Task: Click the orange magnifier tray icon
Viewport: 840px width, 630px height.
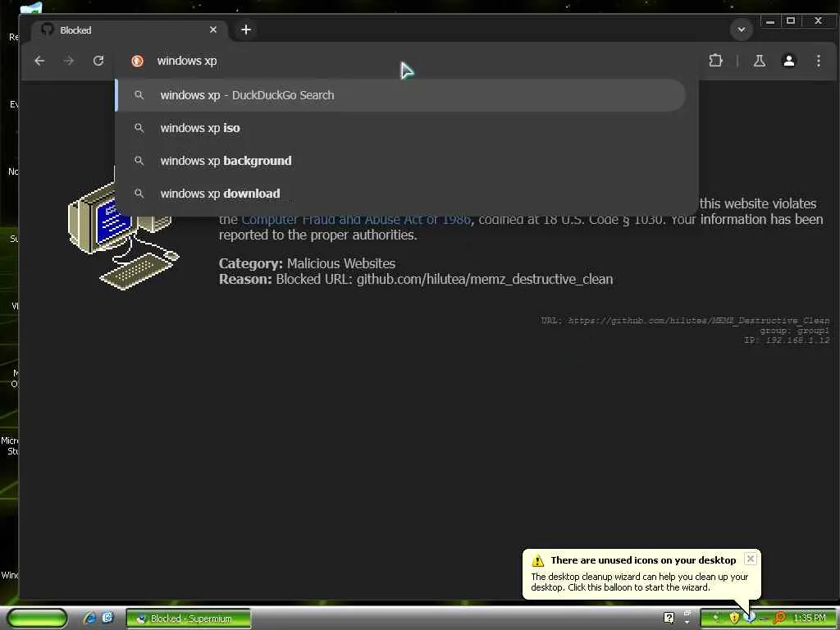Action: pos(779,618)
